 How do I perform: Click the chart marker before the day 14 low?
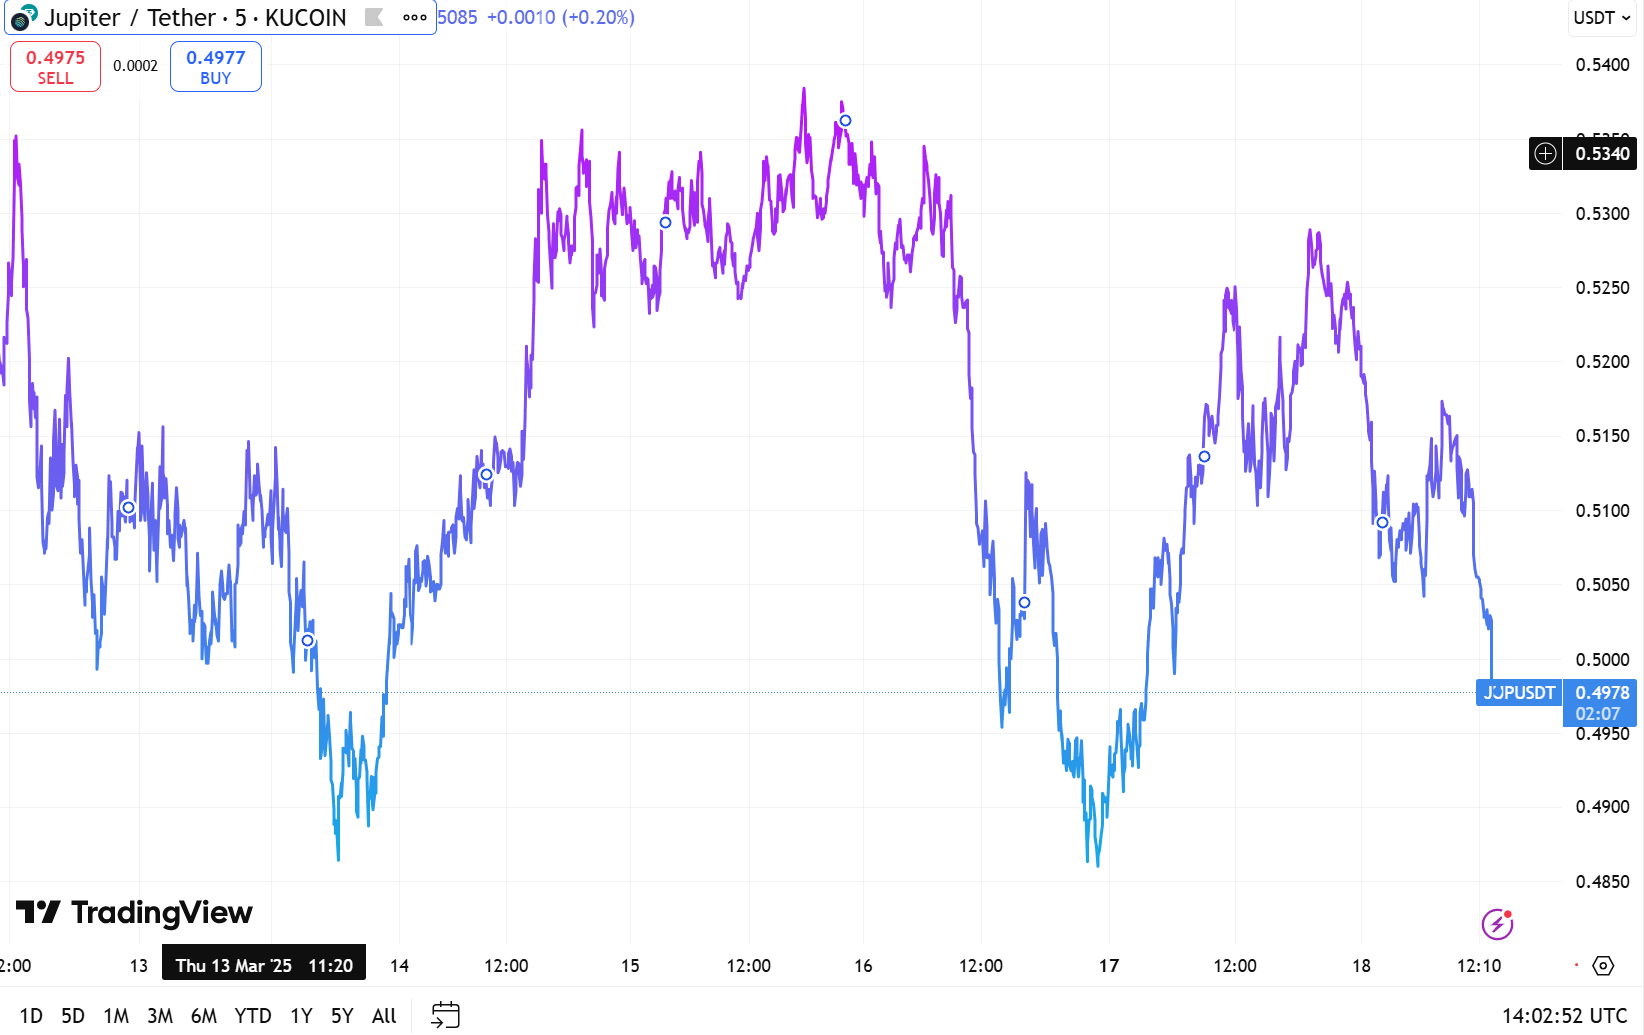point(307,640)
